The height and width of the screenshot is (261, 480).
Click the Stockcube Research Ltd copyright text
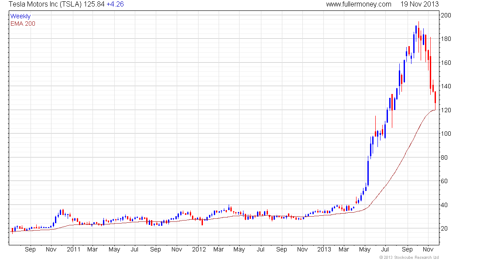(409, 258)
